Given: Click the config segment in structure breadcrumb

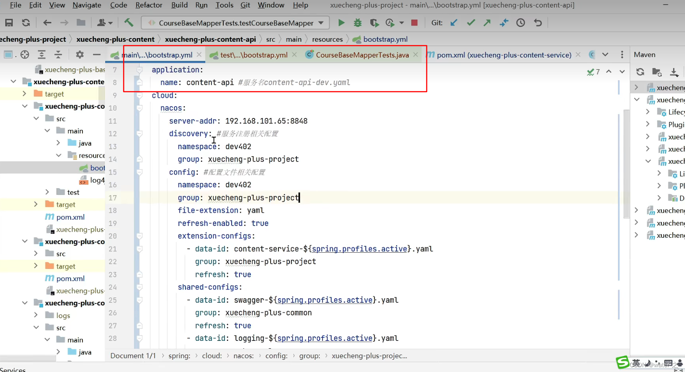Looking at the screenshot, I should point(276,356).
